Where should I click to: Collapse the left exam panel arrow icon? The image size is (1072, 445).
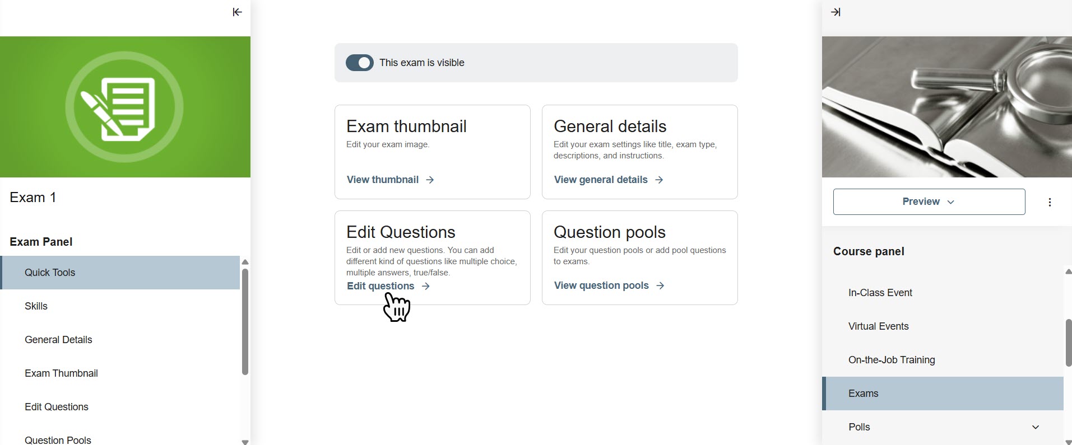click(237, 12)
